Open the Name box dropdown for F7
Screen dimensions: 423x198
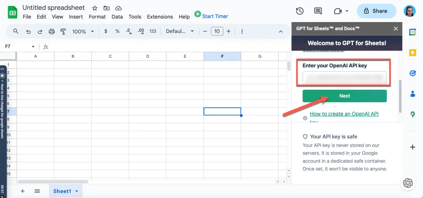[x=33, y=46]
